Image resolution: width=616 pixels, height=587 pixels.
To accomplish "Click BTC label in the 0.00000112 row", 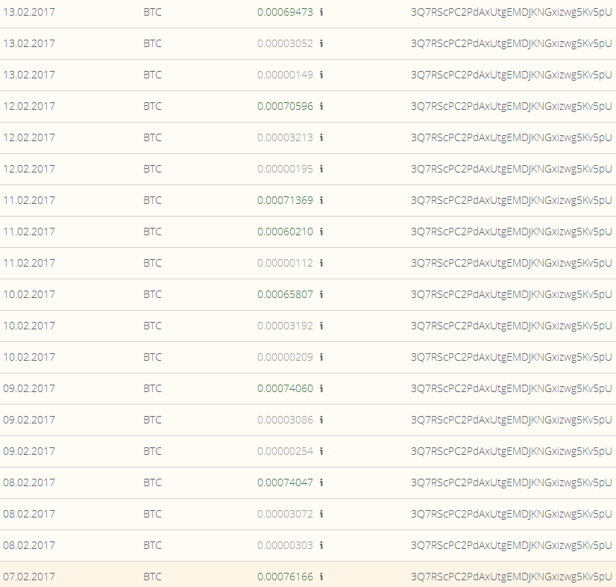I will coord(152,263).
